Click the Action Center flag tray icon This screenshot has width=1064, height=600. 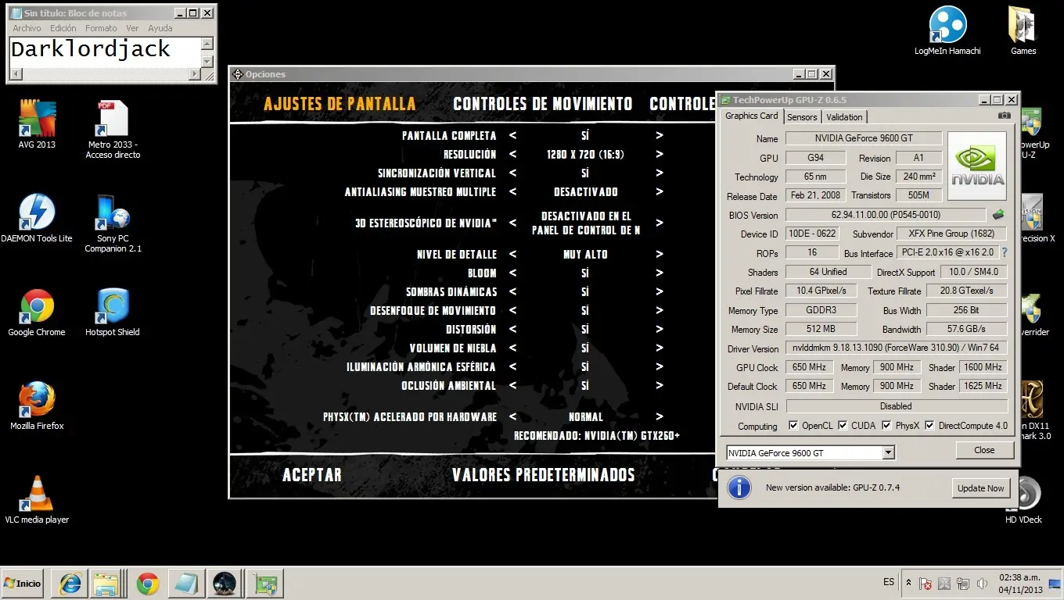pos(925,584)
